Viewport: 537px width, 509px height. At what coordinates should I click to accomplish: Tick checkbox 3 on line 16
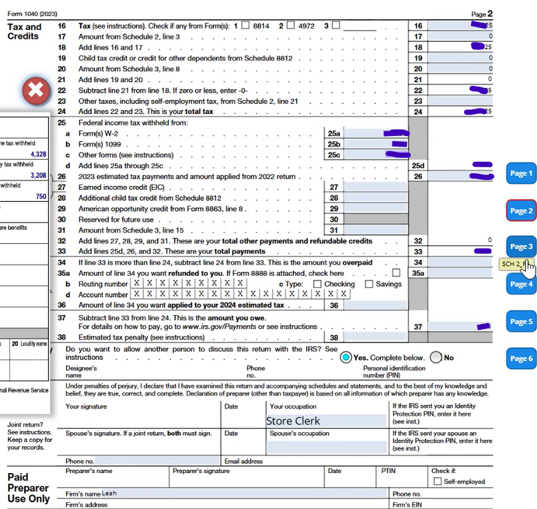tap(336, 25)
